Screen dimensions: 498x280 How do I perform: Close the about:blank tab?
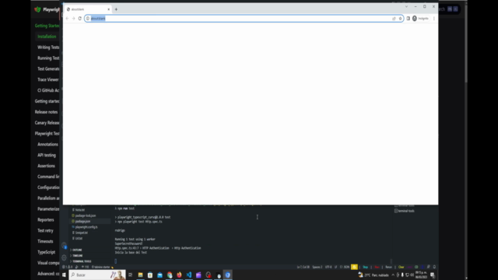pos(108,9)
